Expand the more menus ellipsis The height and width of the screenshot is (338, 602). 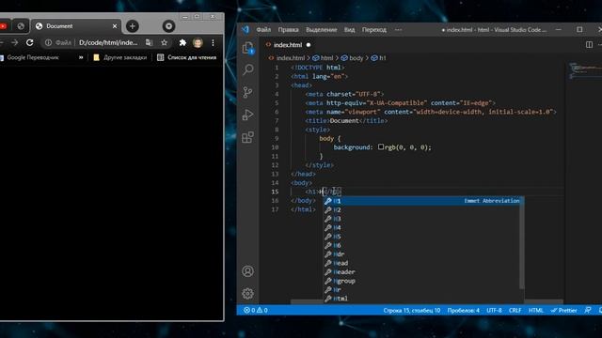[398, 29]
